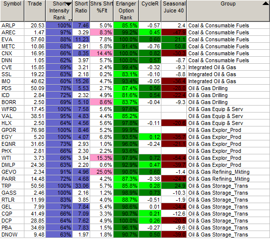Click CNX's 0.82 CycleR value
Screen dimensions: 270x239
coord(150,53)
